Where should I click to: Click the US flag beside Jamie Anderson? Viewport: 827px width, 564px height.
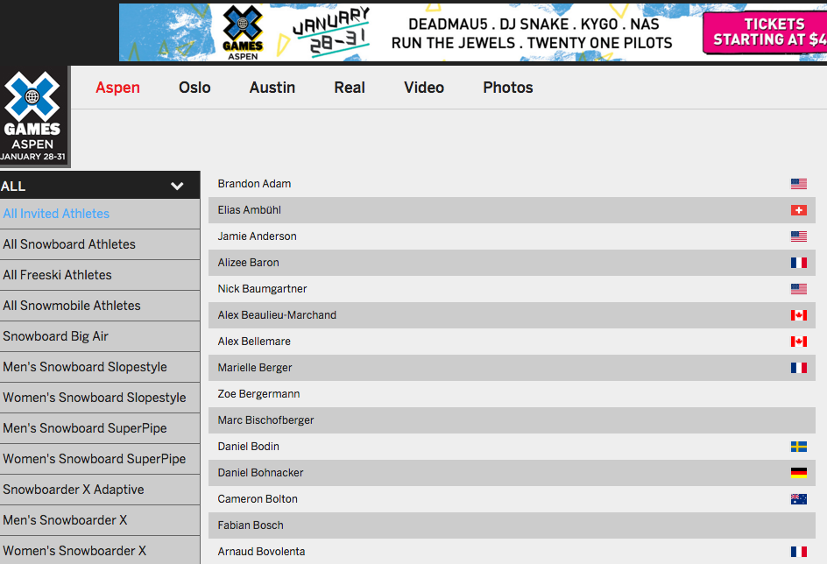tap(798, 236)
